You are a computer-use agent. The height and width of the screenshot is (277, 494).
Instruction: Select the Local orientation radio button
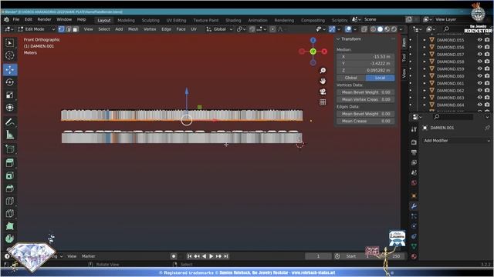pyautogui.click(x=380, y=78)
